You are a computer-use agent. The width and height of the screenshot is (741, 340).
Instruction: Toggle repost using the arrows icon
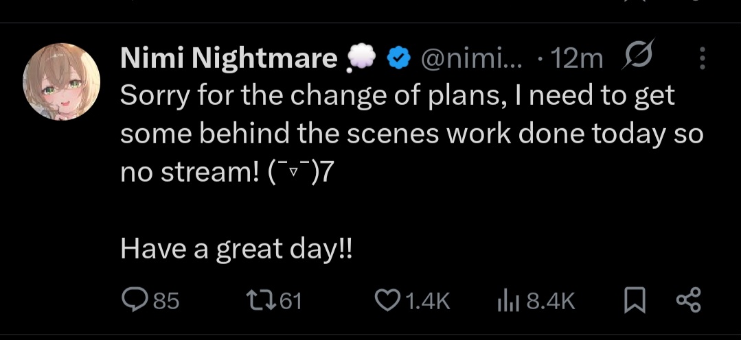click(260, 300)
